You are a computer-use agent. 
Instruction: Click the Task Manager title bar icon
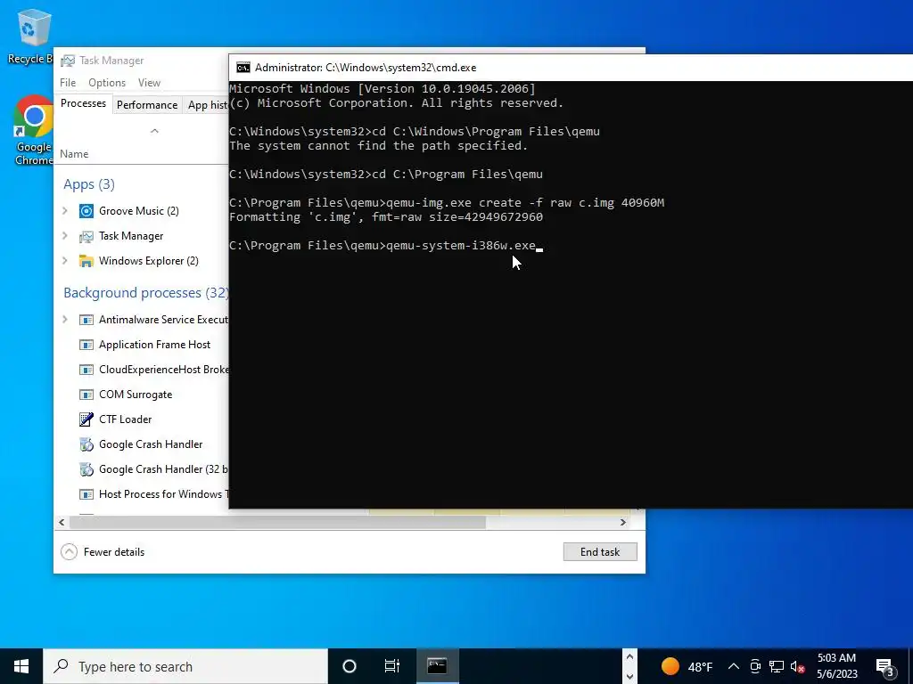pos(68,61)
